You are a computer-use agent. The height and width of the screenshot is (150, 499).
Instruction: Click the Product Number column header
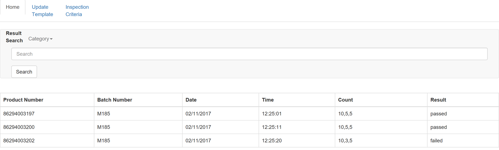pyautogui.click(x=23, y=100)
